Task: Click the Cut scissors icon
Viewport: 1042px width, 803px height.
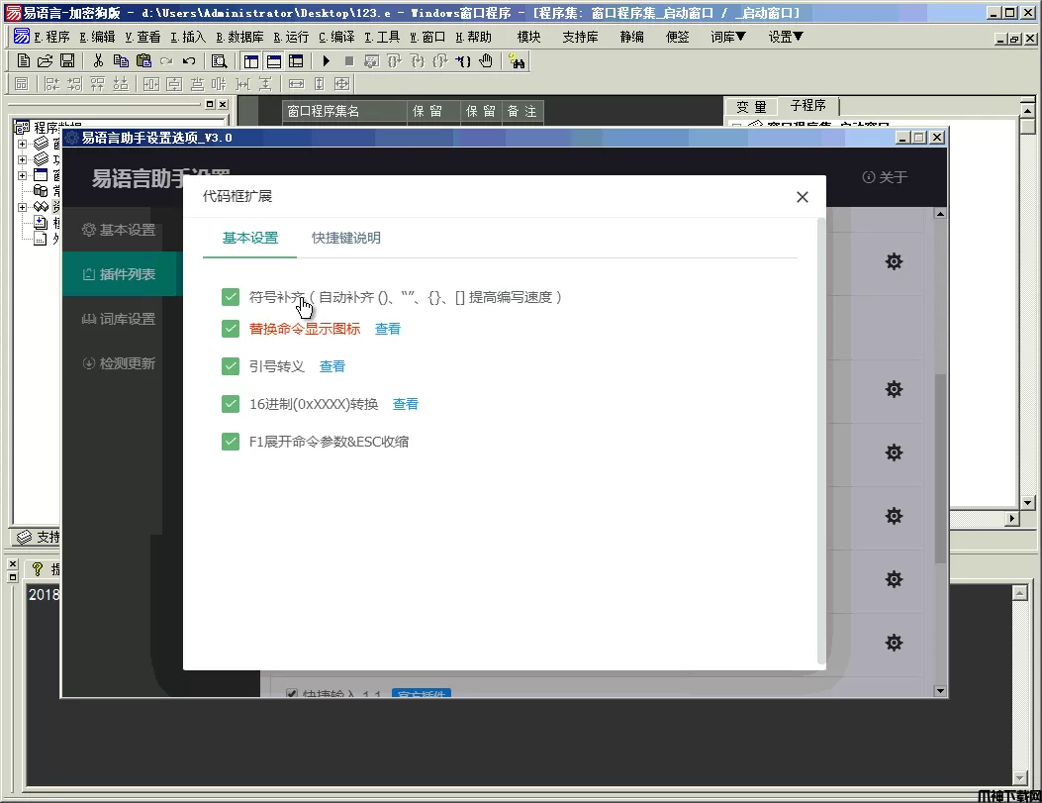Action: (x=99, y=60)
